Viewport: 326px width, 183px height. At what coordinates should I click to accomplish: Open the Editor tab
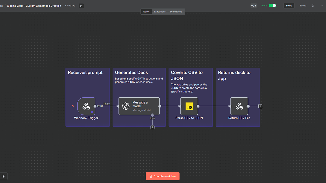tap(146, 11)
